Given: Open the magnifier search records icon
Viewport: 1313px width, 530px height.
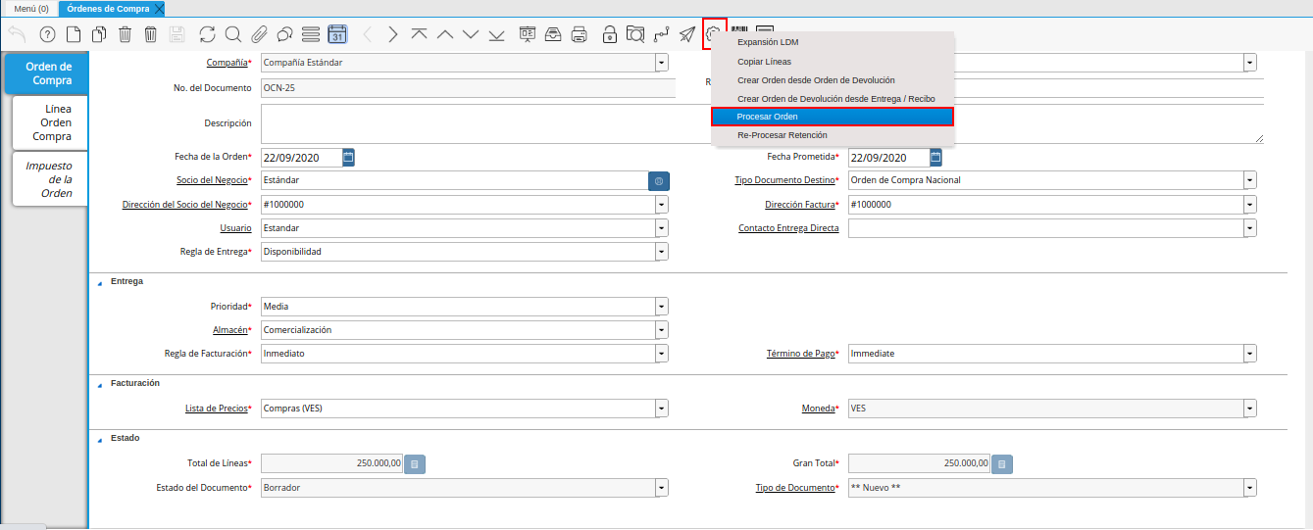Looking at the screenshot, I should [x=233, y=34].
